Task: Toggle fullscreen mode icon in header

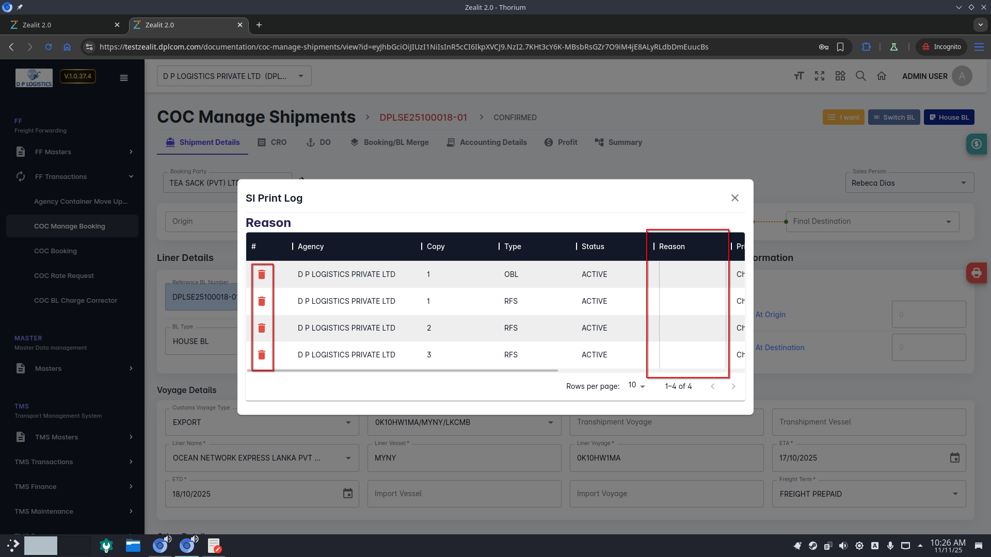Action: click(819, 76)
